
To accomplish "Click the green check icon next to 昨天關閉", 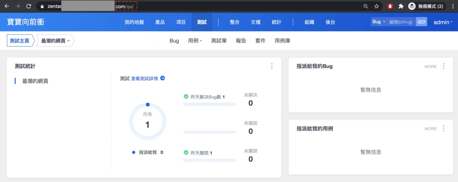I will 186,153.
